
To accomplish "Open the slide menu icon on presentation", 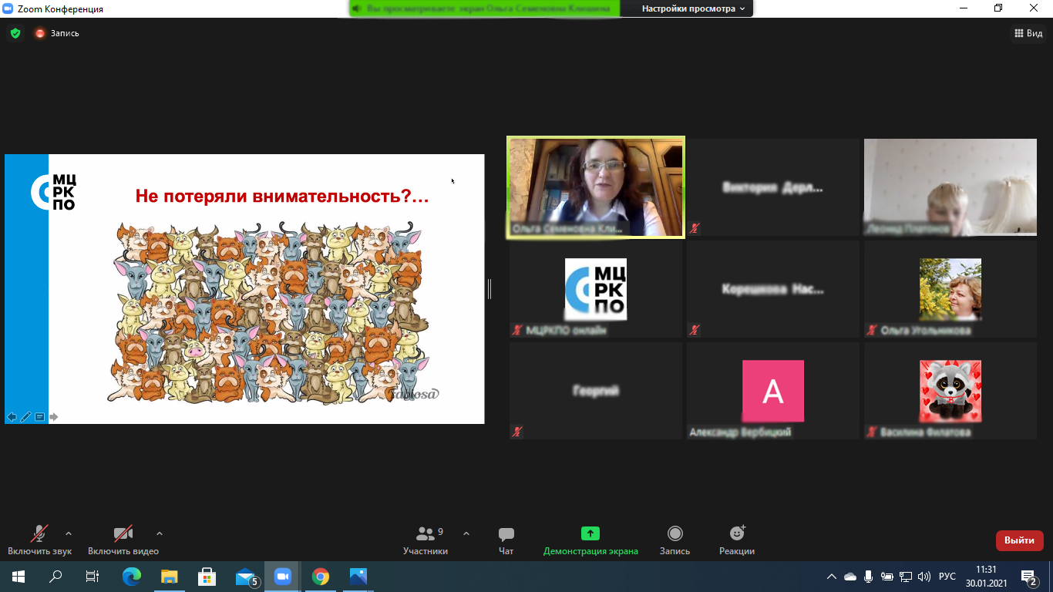I will [x=39, y=417].
